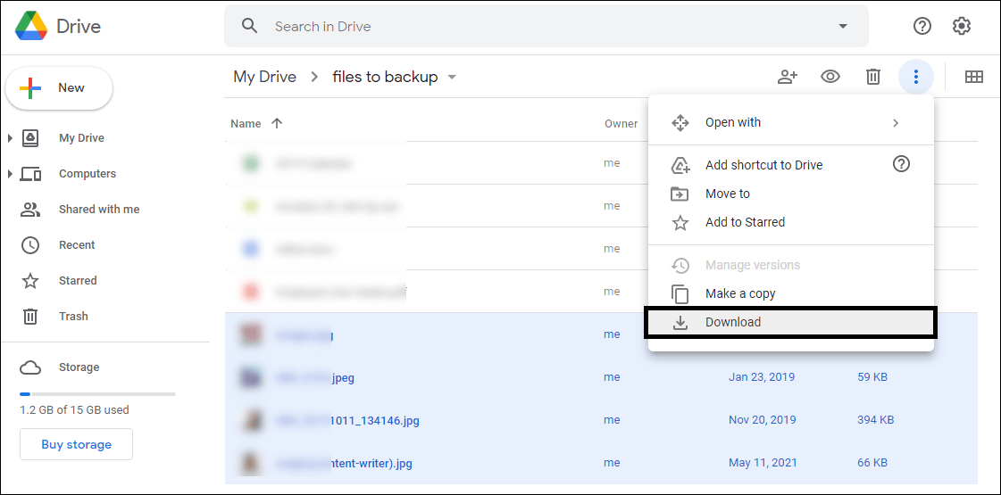Click the trash remove icon in toolbar
Image resolution: width=1001 pixels, height=495 pixels.
click(873, 77)
